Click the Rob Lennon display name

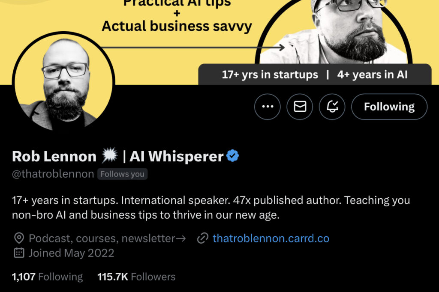(54, 156)
